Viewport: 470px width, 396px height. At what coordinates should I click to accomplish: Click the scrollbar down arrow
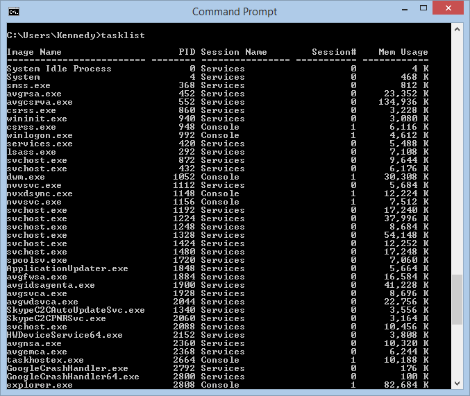457,383
